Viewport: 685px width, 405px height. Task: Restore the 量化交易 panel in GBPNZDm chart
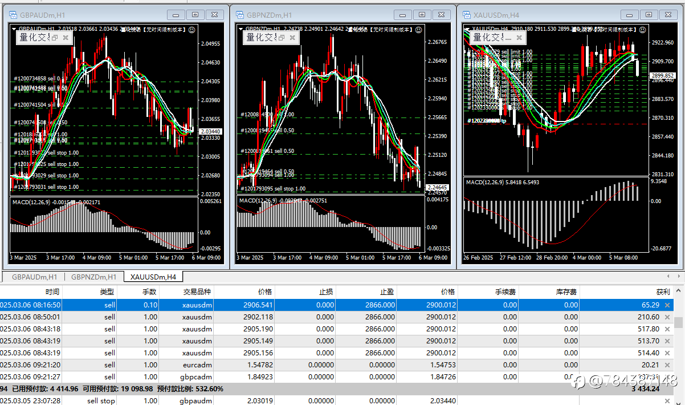282,38
